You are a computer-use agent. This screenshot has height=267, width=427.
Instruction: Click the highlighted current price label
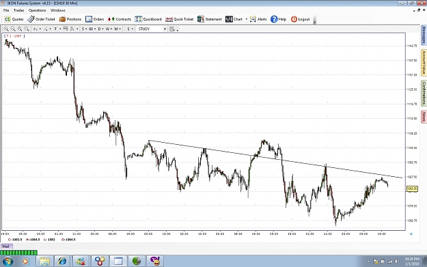412,188
